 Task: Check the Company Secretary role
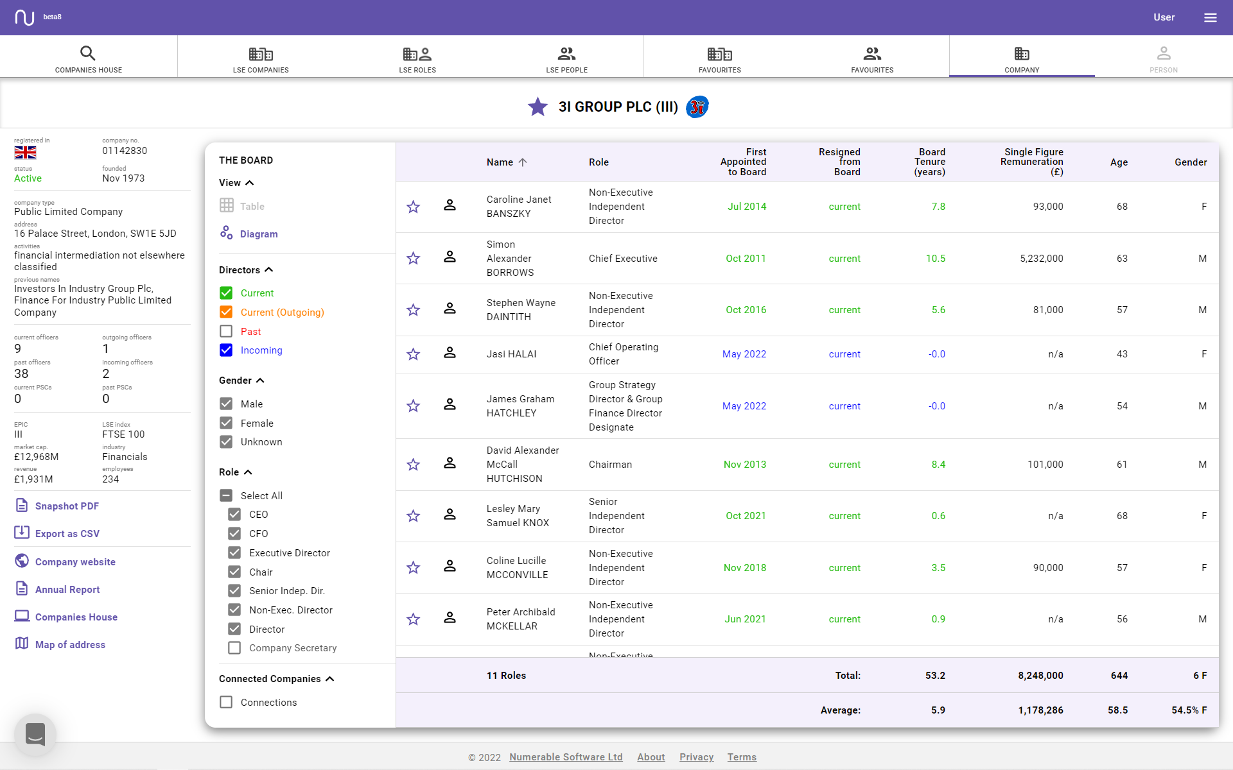pos(234,648)
